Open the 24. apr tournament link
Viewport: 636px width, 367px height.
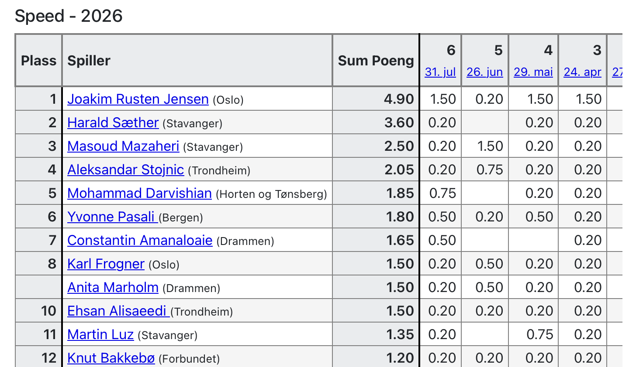click(583, 72)
